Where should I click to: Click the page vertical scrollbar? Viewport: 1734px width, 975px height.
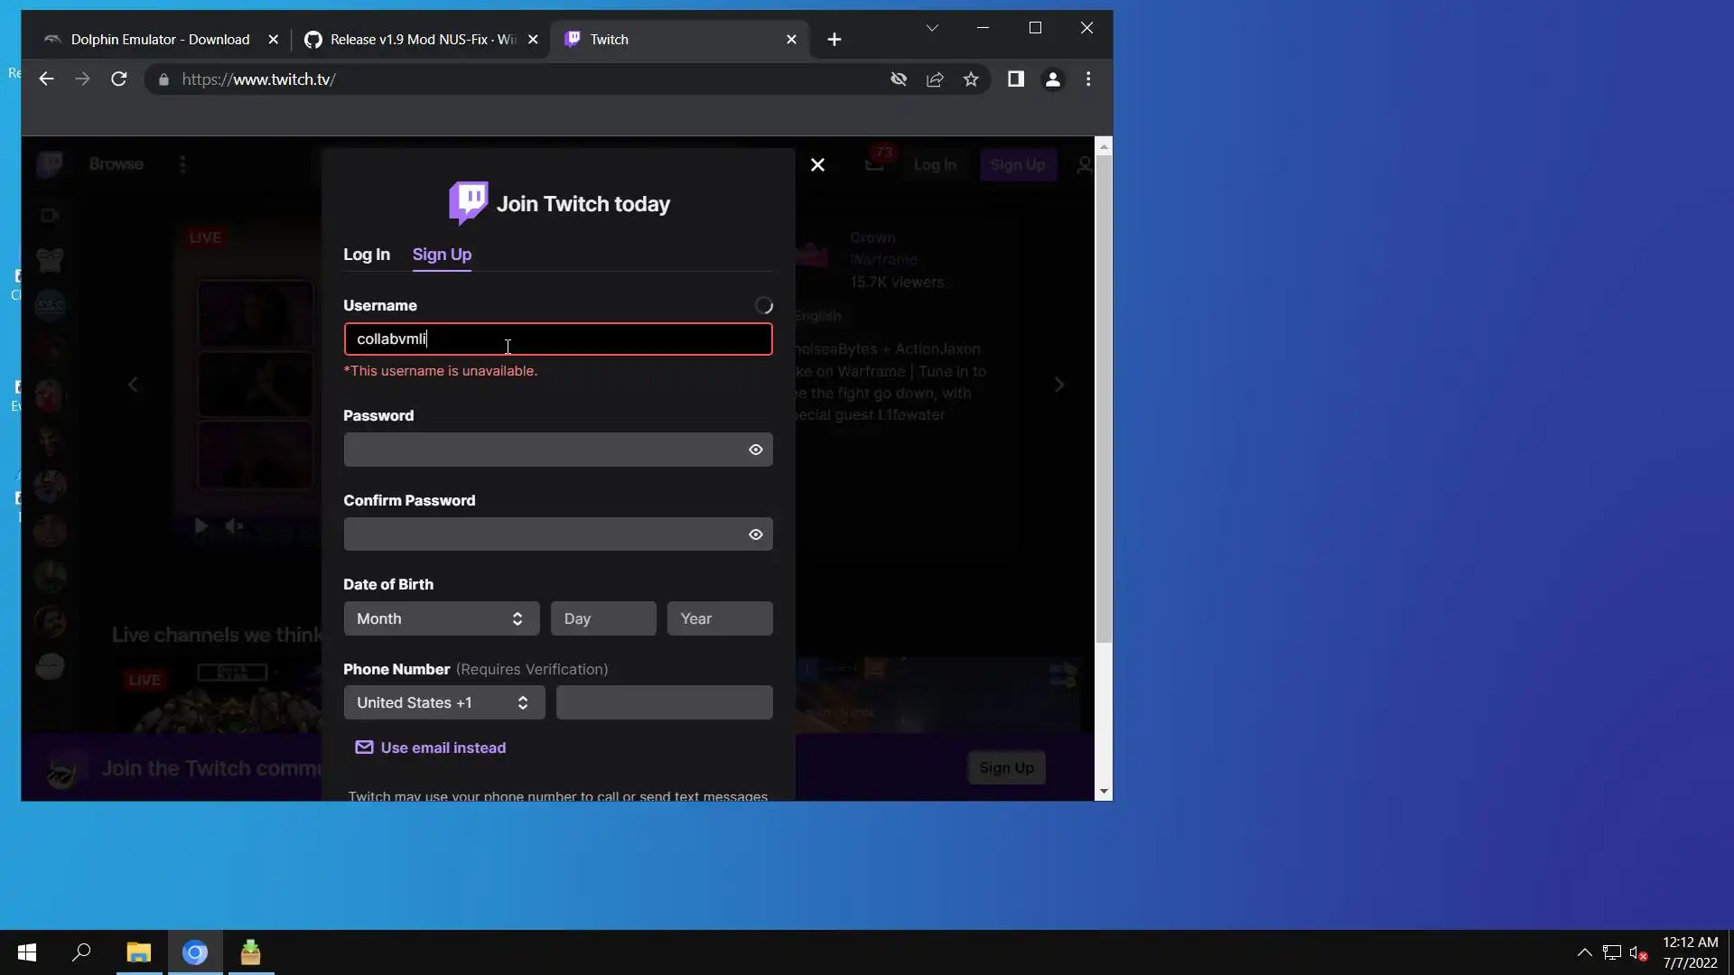[x=1104, y=397]
